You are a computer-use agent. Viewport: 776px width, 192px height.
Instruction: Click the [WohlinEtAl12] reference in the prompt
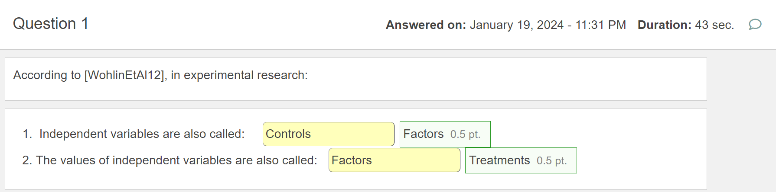(x=125, y=75)
